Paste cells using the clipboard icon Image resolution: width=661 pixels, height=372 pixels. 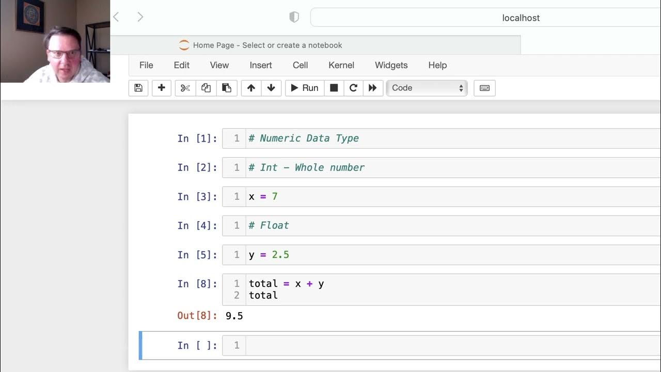coord(226,88)
